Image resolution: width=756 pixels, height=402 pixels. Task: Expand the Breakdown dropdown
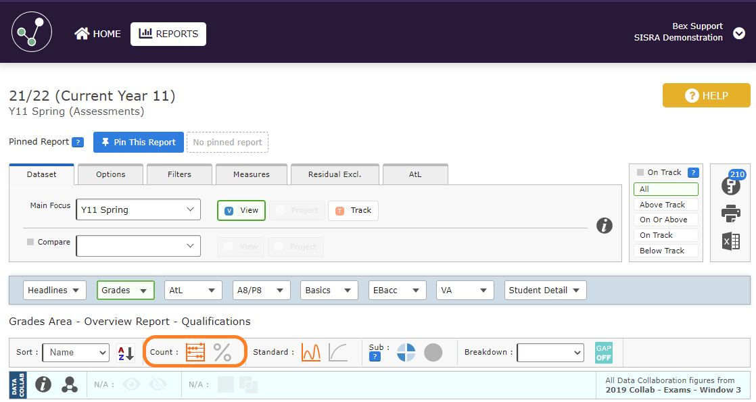coord(550,352)
